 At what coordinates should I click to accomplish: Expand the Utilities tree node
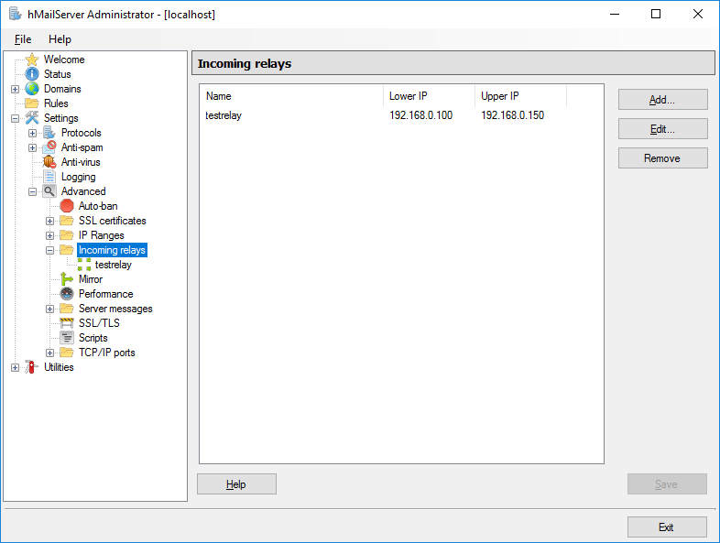[15, 368]
